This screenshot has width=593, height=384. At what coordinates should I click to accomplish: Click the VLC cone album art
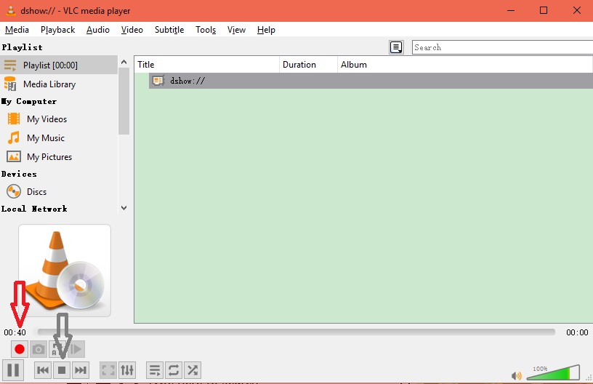pos(65,271)
